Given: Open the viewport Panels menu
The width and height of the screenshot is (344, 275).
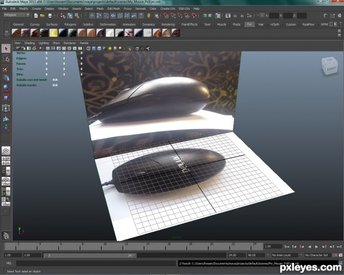Looking at the screenshot, I should (x=84, y=43).
